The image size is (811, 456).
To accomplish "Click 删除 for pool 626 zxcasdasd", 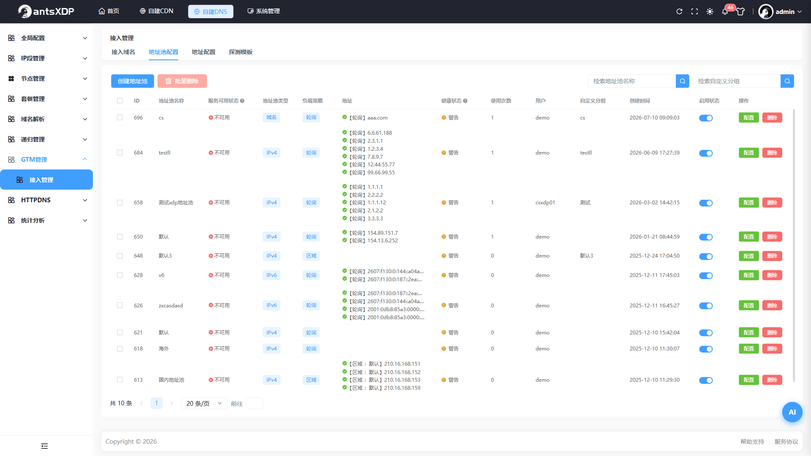I will pos(772,305).
